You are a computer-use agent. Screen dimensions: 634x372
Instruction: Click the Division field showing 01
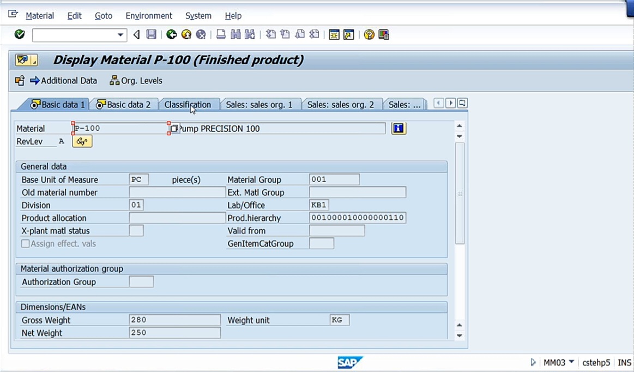click(x=136, y=205)
